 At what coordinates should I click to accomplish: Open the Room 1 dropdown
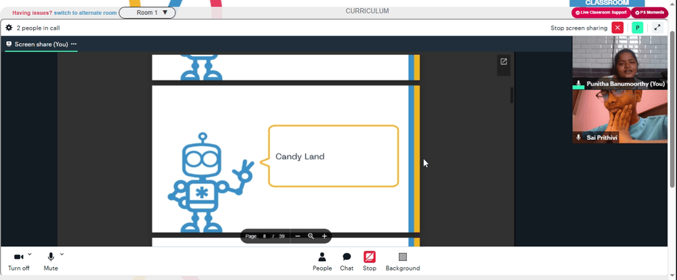click(147, 12)
